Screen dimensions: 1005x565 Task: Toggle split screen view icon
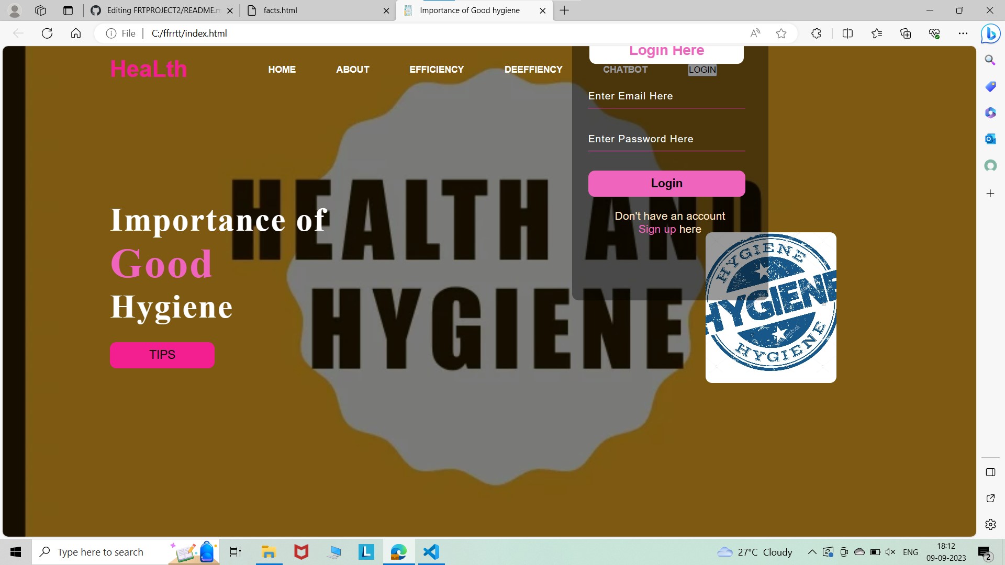tap(847, 33)
